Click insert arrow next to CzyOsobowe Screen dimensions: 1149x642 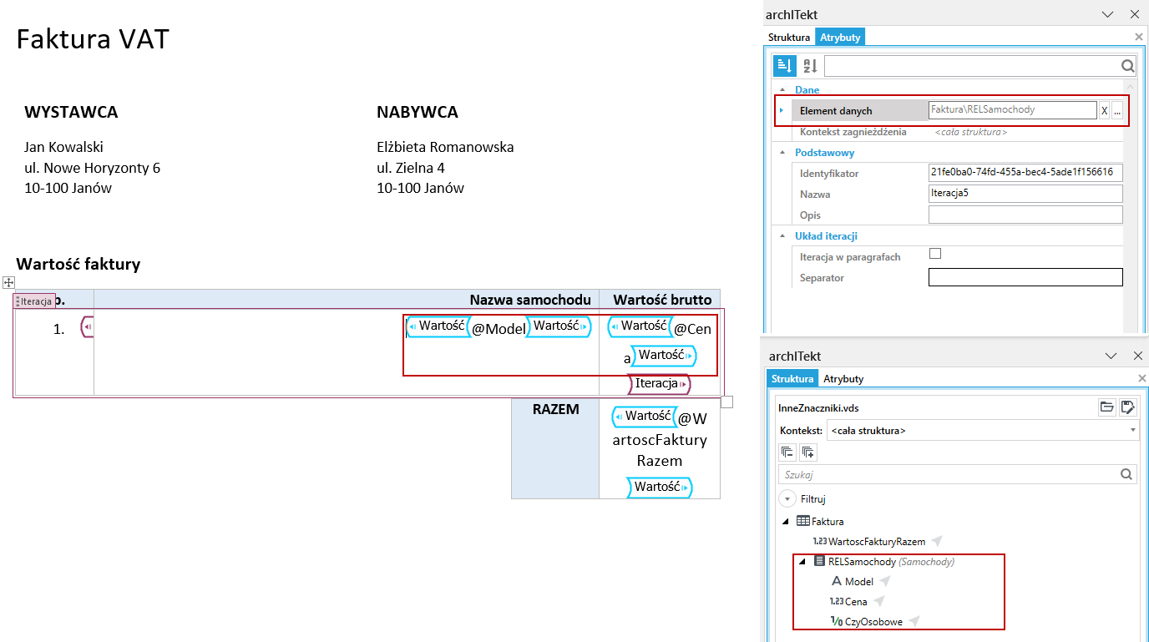(914, 621)
